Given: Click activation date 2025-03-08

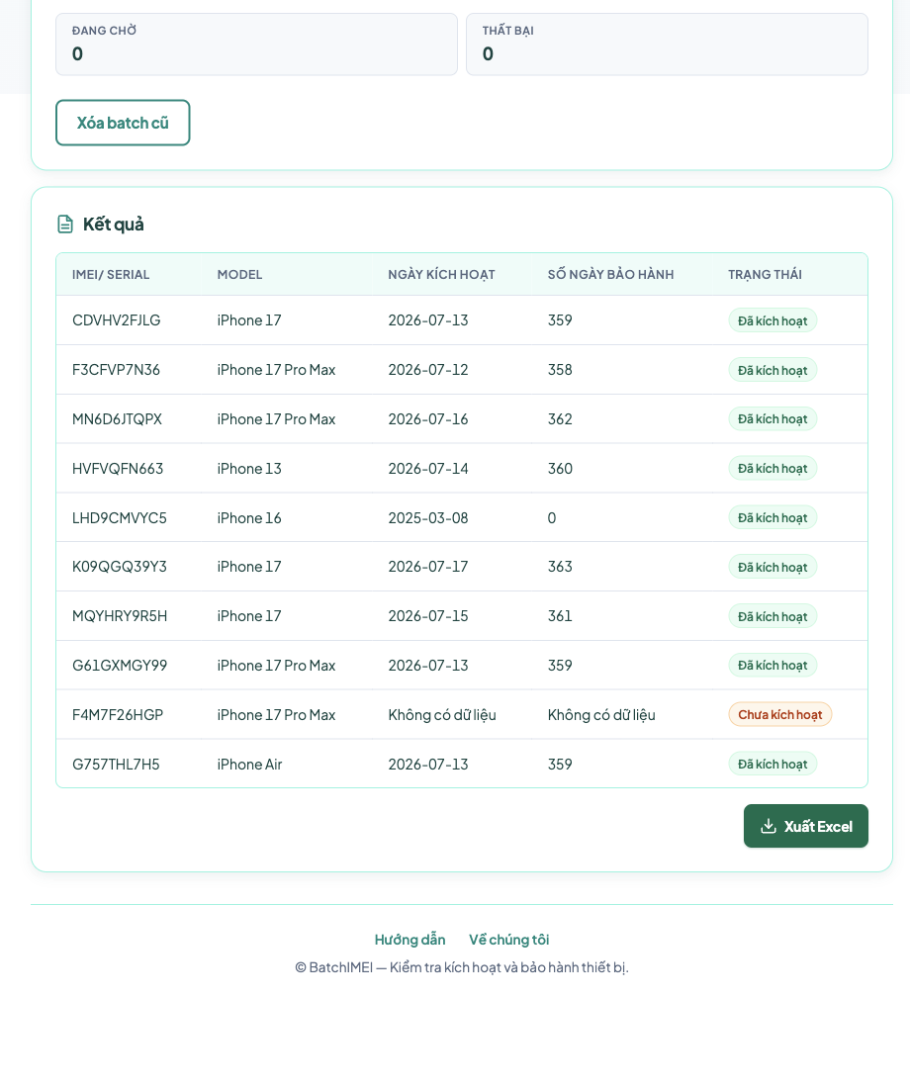Looking at the screenshot, I should tap(428, 517).
